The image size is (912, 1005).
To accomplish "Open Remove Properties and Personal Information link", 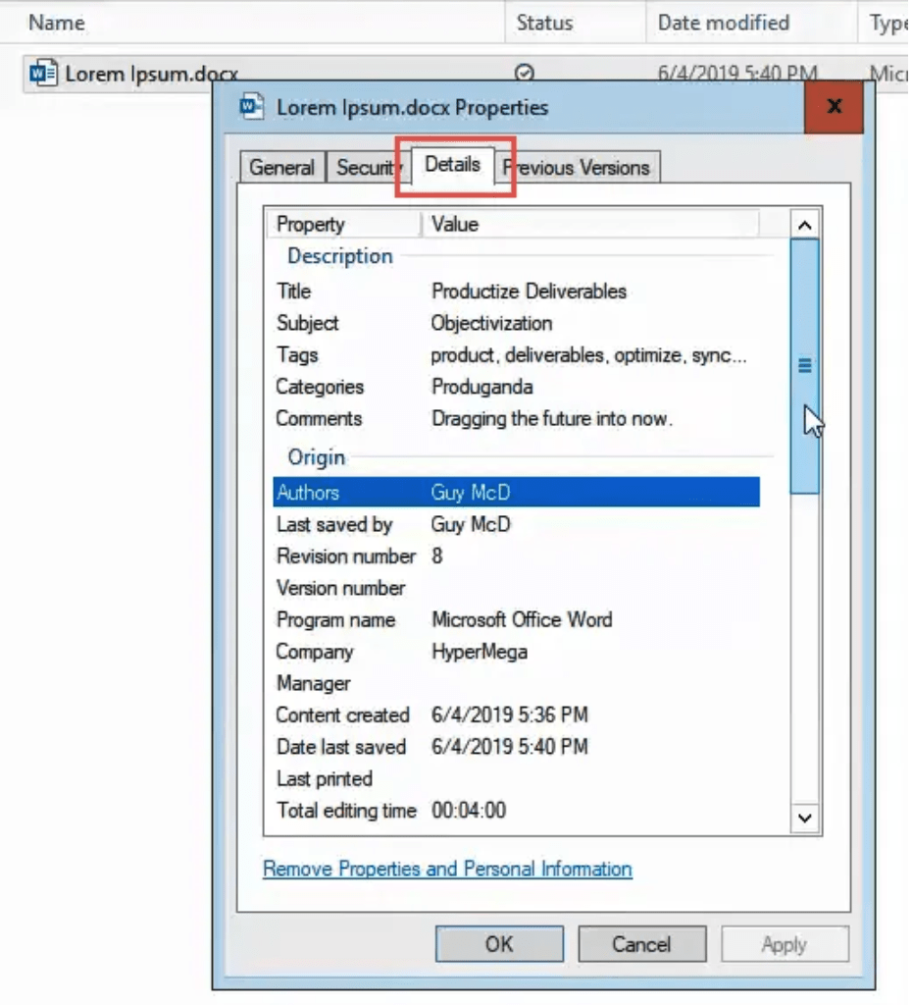I will click(x=448, y=869).
